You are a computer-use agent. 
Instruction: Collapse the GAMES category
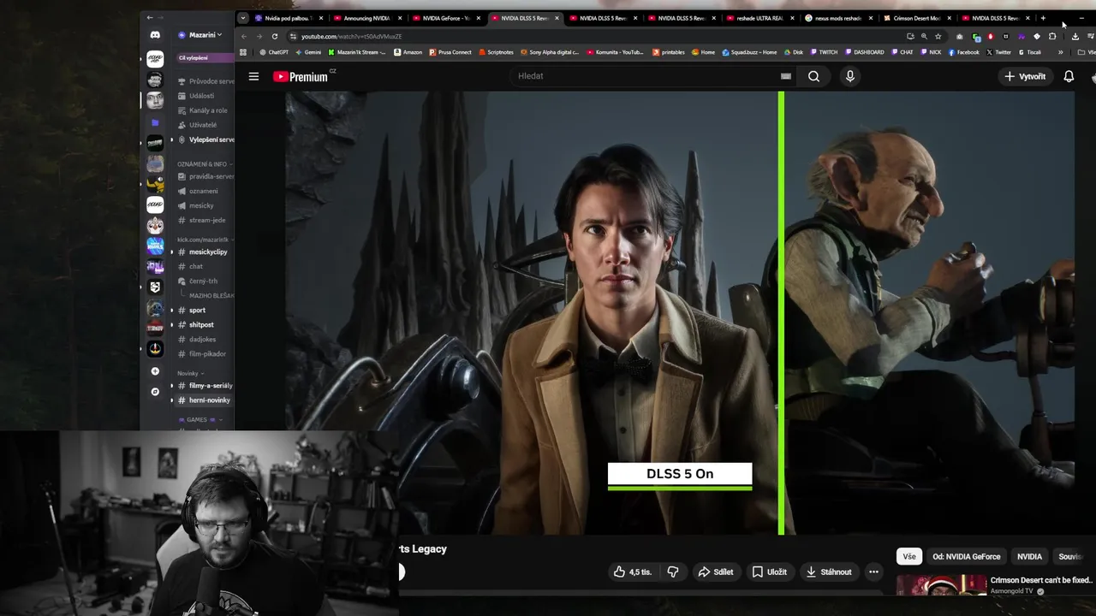click(200, 420)
